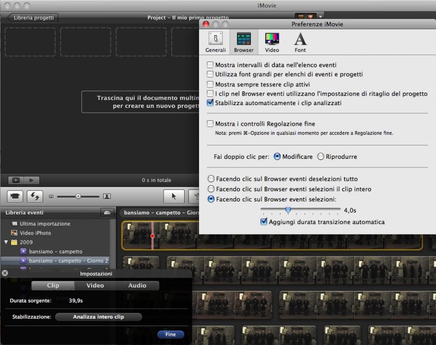Select the arrow pointer tool
Image resolution: width=436 pixels, height=345 pixels.
174,196
